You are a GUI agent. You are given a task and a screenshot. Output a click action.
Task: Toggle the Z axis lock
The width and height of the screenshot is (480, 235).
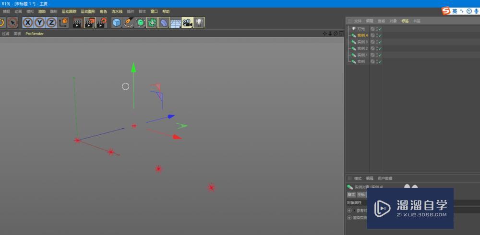51,23
